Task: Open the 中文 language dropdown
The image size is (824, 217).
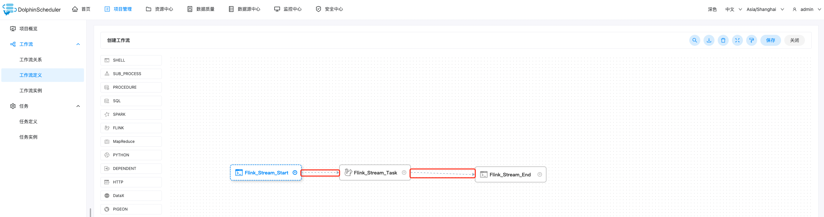Action: 734,9
